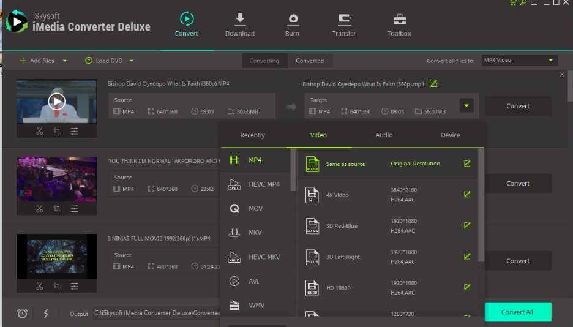573x327 pixels.
Task: Select the AKPORORO video thumbnail
Action: [x=57, y=179]
